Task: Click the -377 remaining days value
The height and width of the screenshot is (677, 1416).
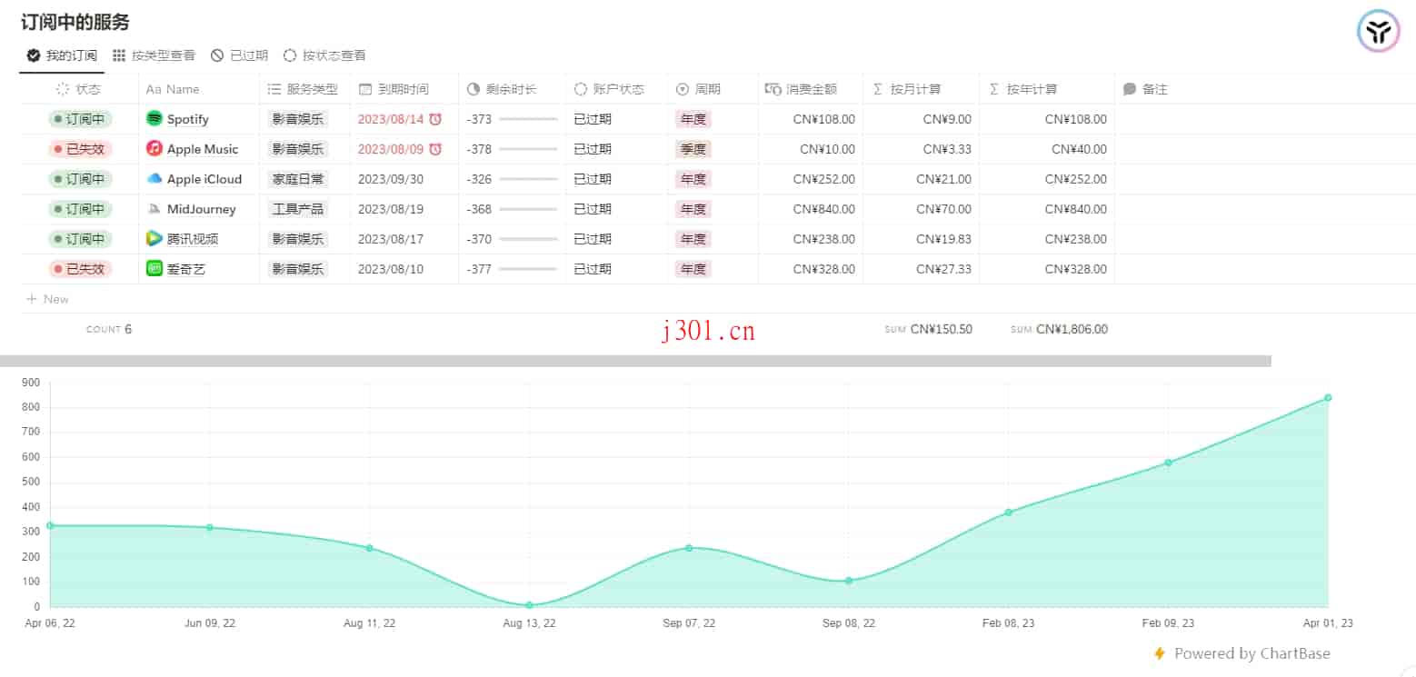Action: tap(479, 269)
